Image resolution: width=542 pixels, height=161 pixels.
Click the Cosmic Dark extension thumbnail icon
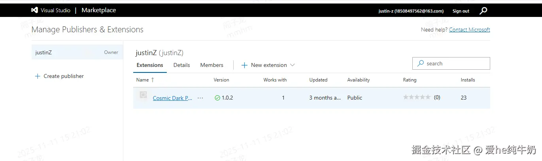point(143,95)
